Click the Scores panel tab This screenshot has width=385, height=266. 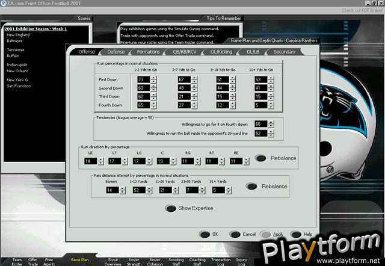pyautogui.click(x=84, y=19)
